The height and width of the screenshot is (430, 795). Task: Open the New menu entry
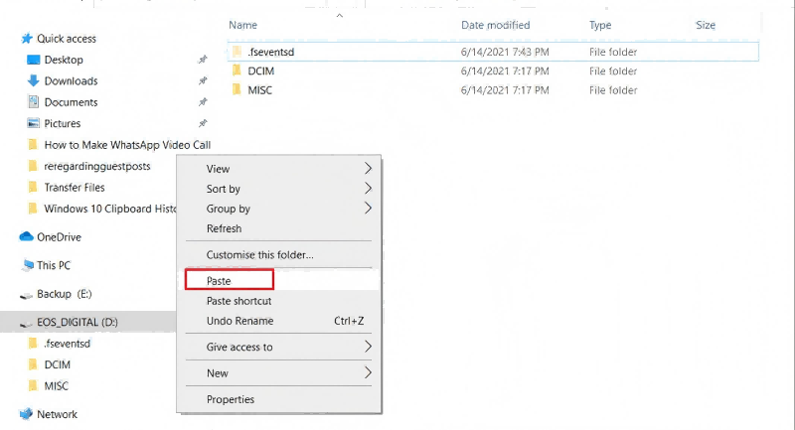pos(217,373)
